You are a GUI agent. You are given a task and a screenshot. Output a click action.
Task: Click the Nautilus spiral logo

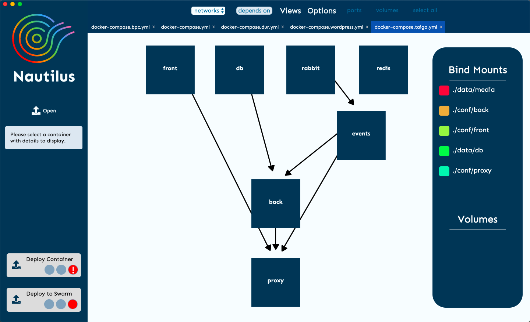click(43, 39)
